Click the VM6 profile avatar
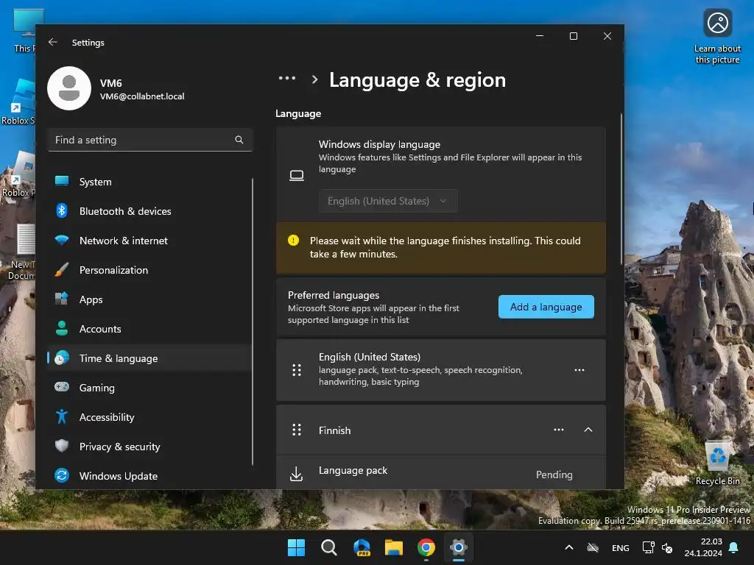Image resolution: width=754 pixels, height=565 pixels. click(x=69, y=88)
